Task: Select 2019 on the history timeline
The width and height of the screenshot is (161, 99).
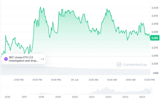Action: 58,97
